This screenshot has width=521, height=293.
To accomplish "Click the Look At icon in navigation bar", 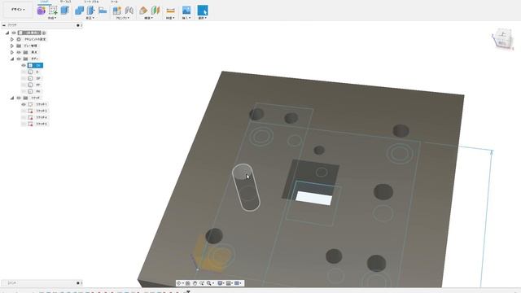I will coord(188,283).
